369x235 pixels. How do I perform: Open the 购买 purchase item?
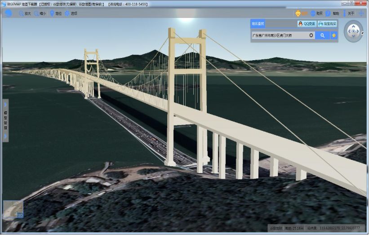316,13
